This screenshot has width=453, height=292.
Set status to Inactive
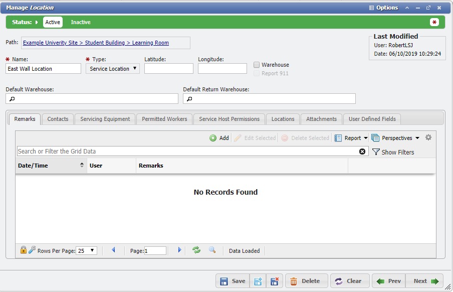(x=81, y=22)
